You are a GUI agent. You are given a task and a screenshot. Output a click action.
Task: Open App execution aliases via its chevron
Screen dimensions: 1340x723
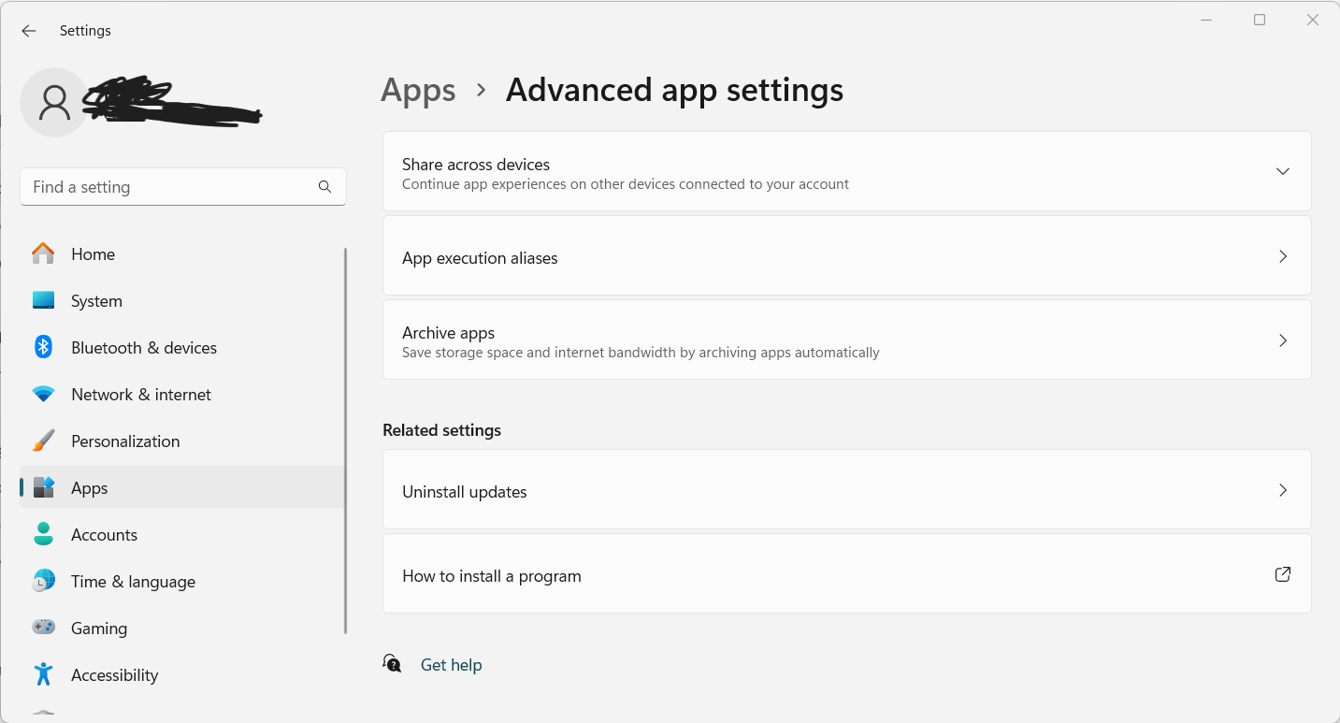click(x=1283, y=256)
